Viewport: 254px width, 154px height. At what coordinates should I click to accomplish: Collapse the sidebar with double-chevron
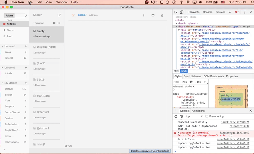click(x=4, y=149)
